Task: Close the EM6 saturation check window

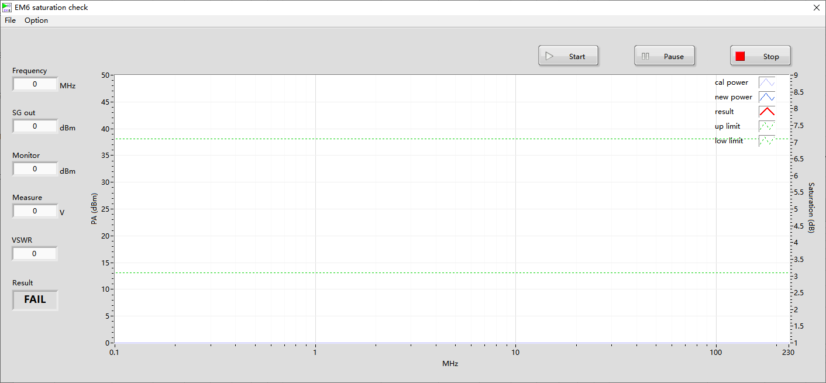Action: (817, 8)
